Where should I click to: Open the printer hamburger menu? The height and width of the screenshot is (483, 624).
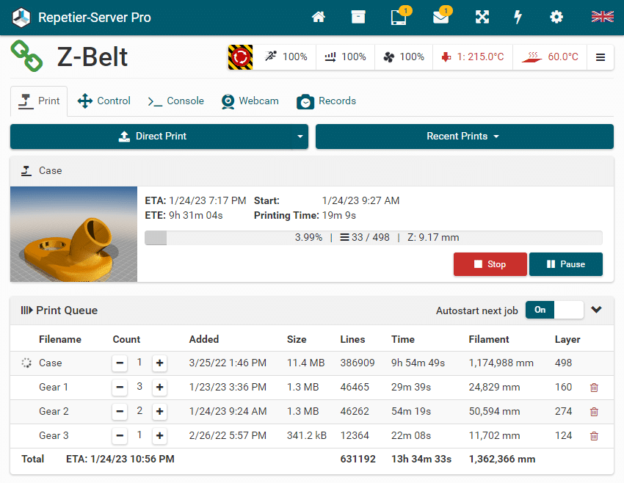(x=601, y=57)
